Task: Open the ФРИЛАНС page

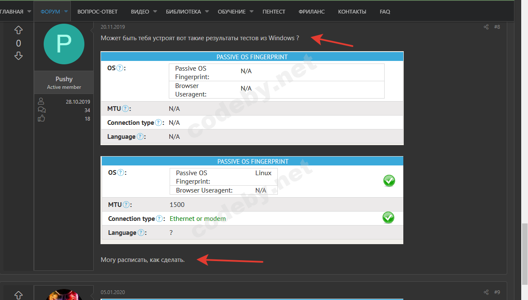Action: click(x=312, y=12)
